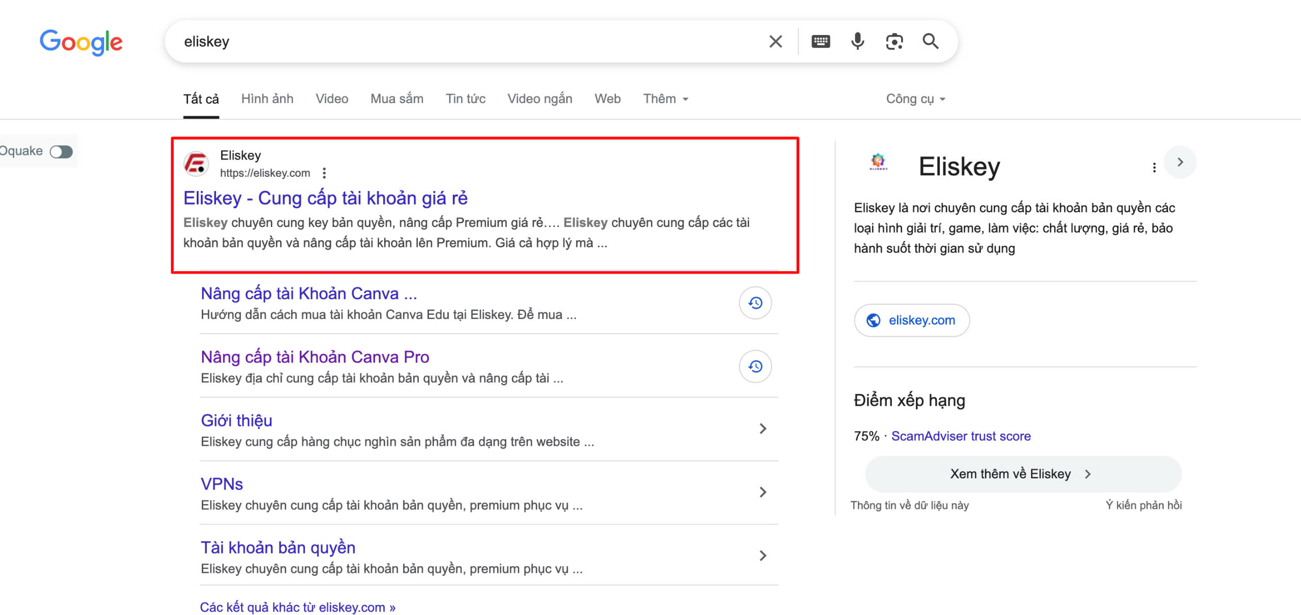Click the Google logo
1301x615 pixels.
coord(81,42)
